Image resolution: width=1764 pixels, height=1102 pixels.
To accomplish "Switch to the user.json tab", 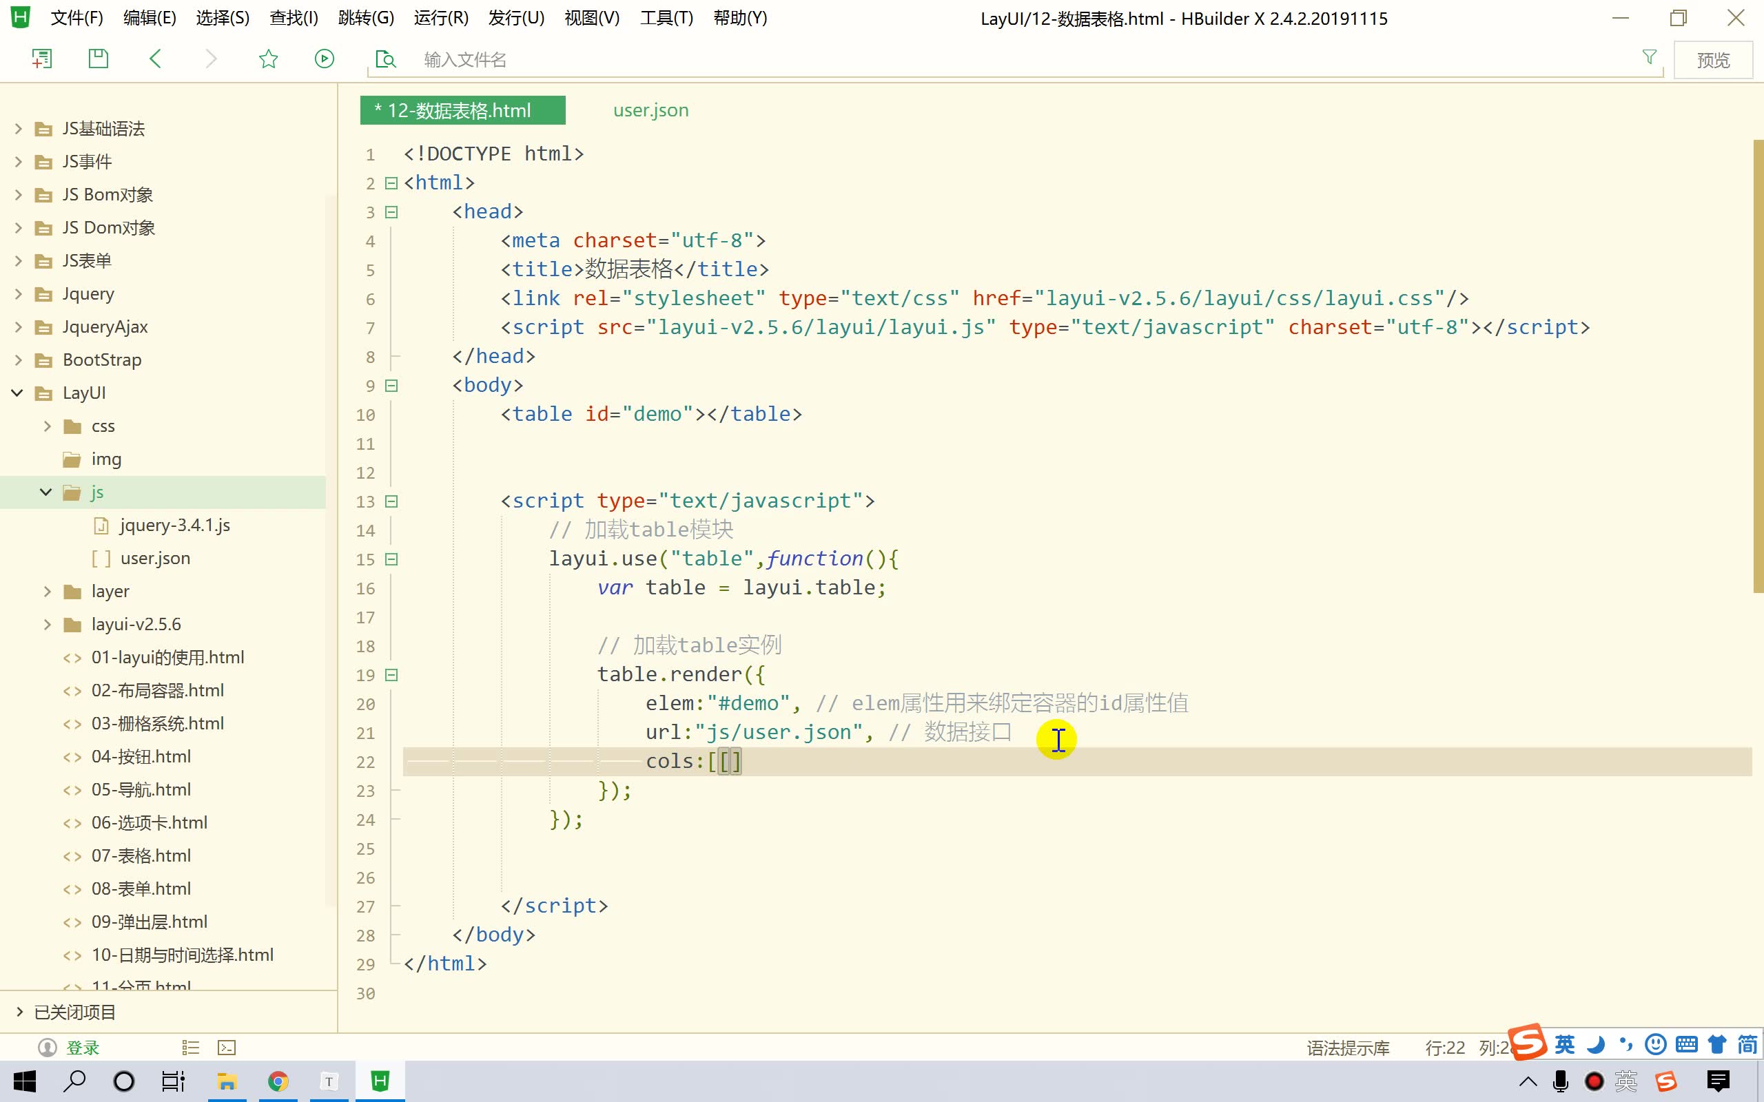I will coord(650,110).
